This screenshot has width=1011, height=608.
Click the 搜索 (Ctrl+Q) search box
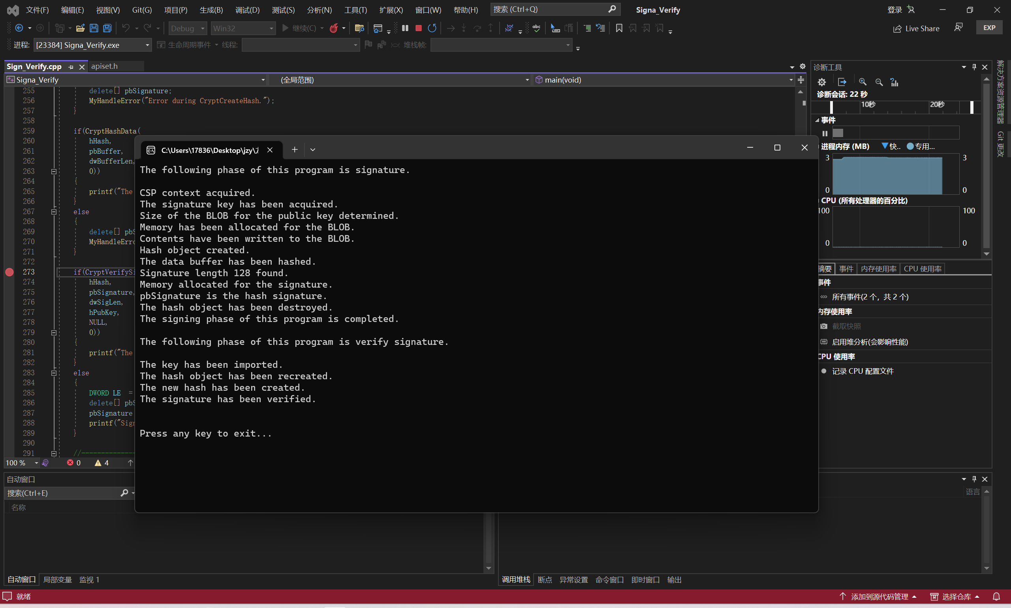(x=549, y=9)
